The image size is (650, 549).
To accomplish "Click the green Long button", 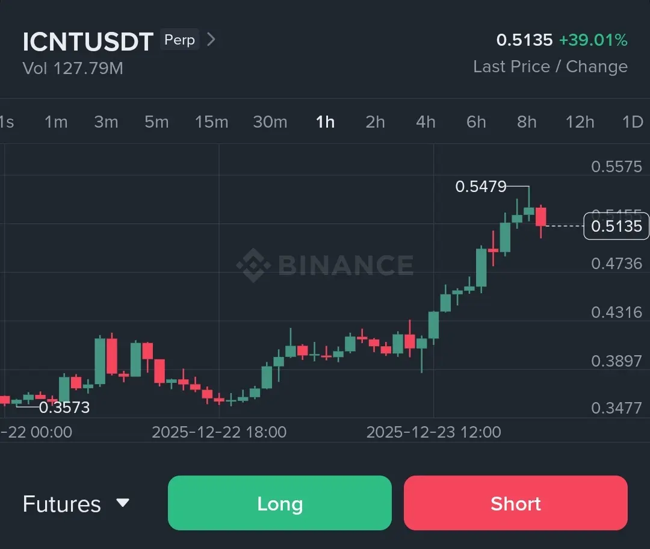I will (280, 503).
